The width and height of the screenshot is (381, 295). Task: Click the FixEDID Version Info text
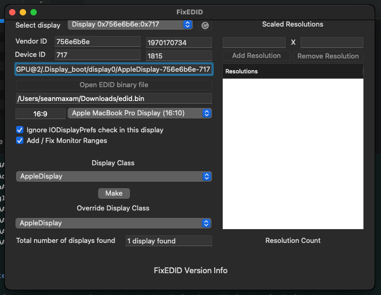point(191,271)
